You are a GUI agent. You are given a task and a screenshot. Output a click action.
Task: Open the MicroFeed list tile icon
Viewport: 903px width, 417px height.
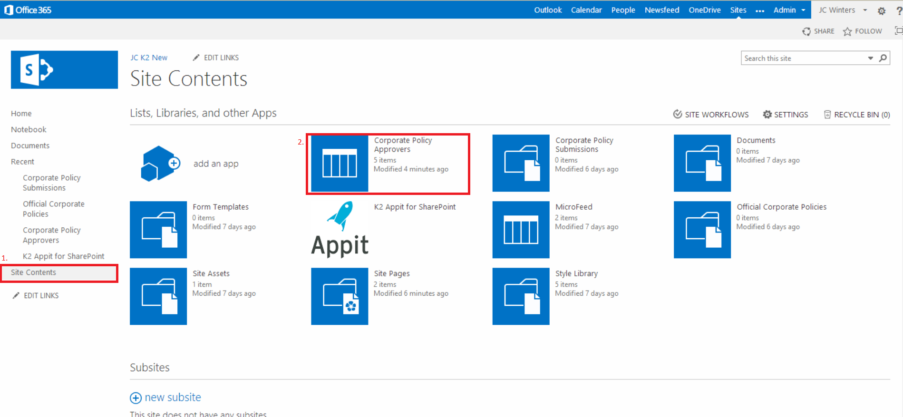point(521,230)
